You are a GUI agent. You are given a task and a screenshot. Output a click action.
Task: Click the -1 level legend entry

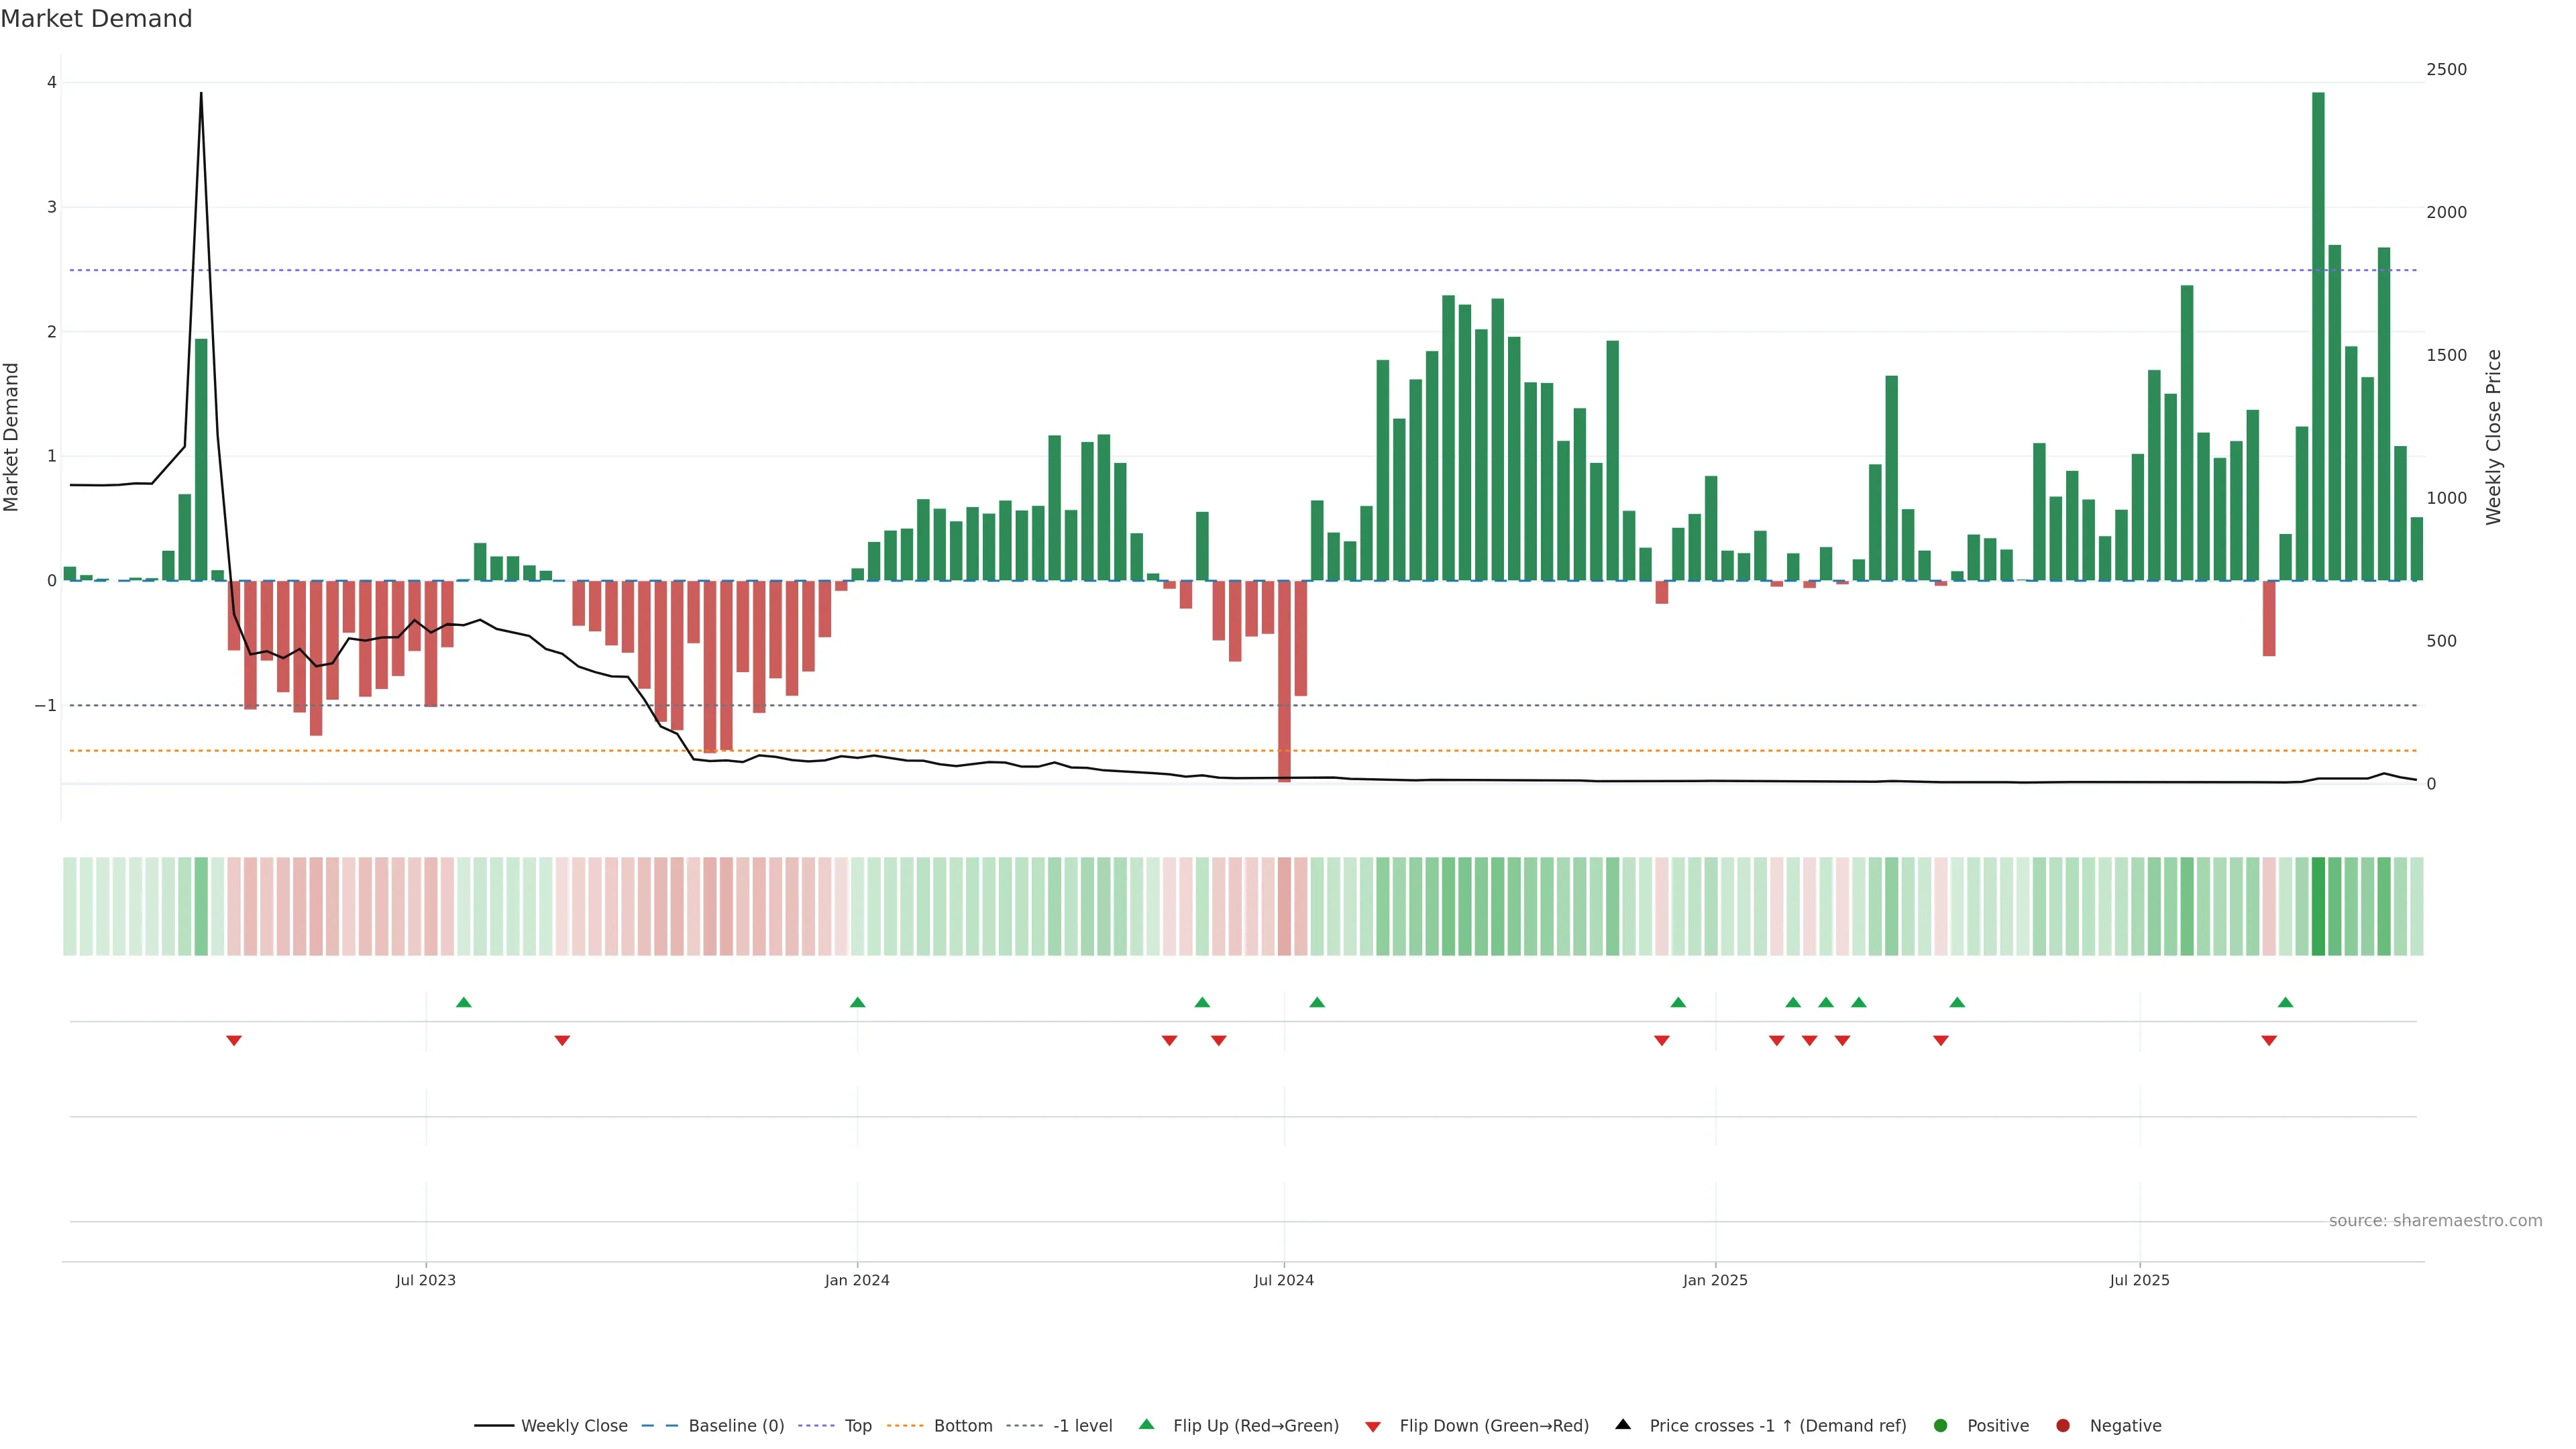(1082, 1426)
